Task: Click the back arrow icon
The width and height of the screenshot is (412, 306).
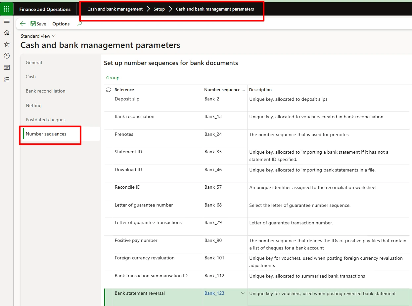Action: (x=23, y=24)
